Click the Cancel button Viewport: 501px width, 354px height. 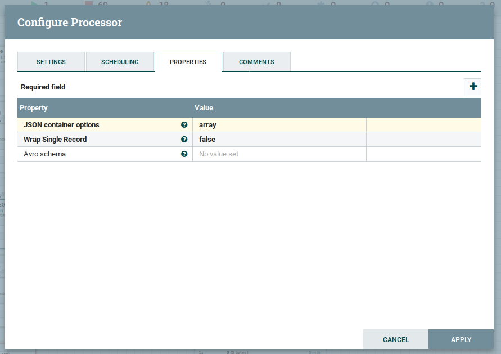click(396, 339)
